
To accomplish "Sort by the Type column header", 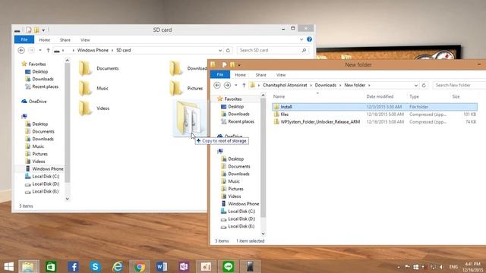I will pyautogui.click(x=414, y=96).
